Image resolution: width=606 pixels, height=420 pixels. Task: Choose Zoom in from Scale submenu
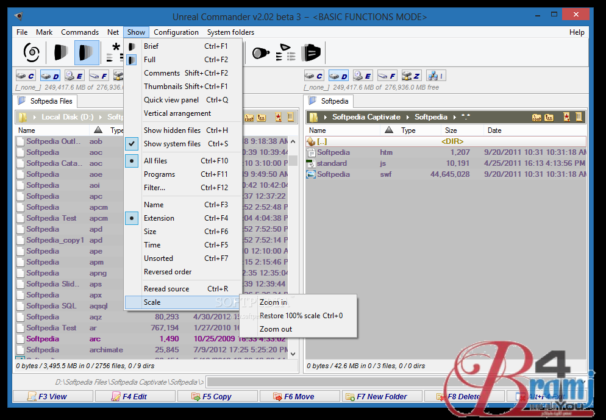(273, 302)
